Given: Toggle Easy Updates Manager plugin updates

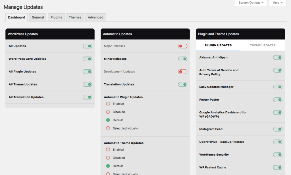Looking at the screenshot, I should pos(278,87).
